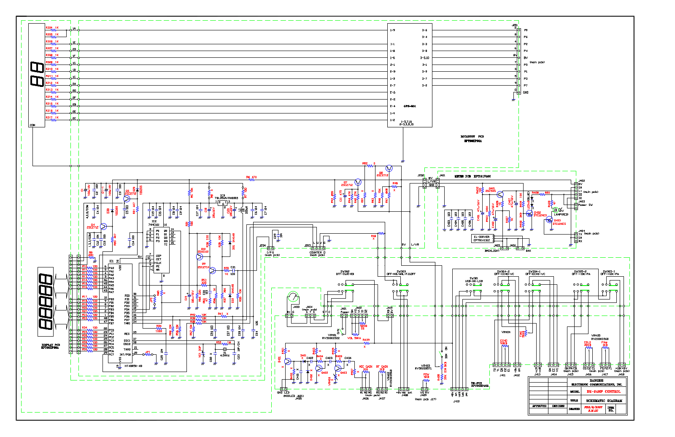This screenshot has height=437, width=675.
Task: Click the R6 470 resistor label
Action: pyautogui.click(x=251, y=177)
